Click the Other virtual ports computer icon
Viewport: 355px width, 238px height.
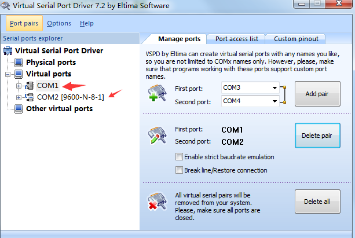click(19, 109)
